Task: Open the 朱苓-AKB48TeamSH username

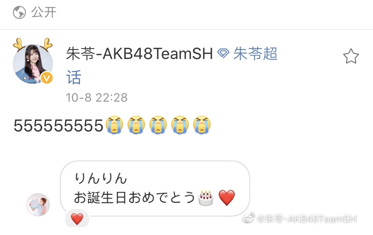Action: (x=139, y=54)
